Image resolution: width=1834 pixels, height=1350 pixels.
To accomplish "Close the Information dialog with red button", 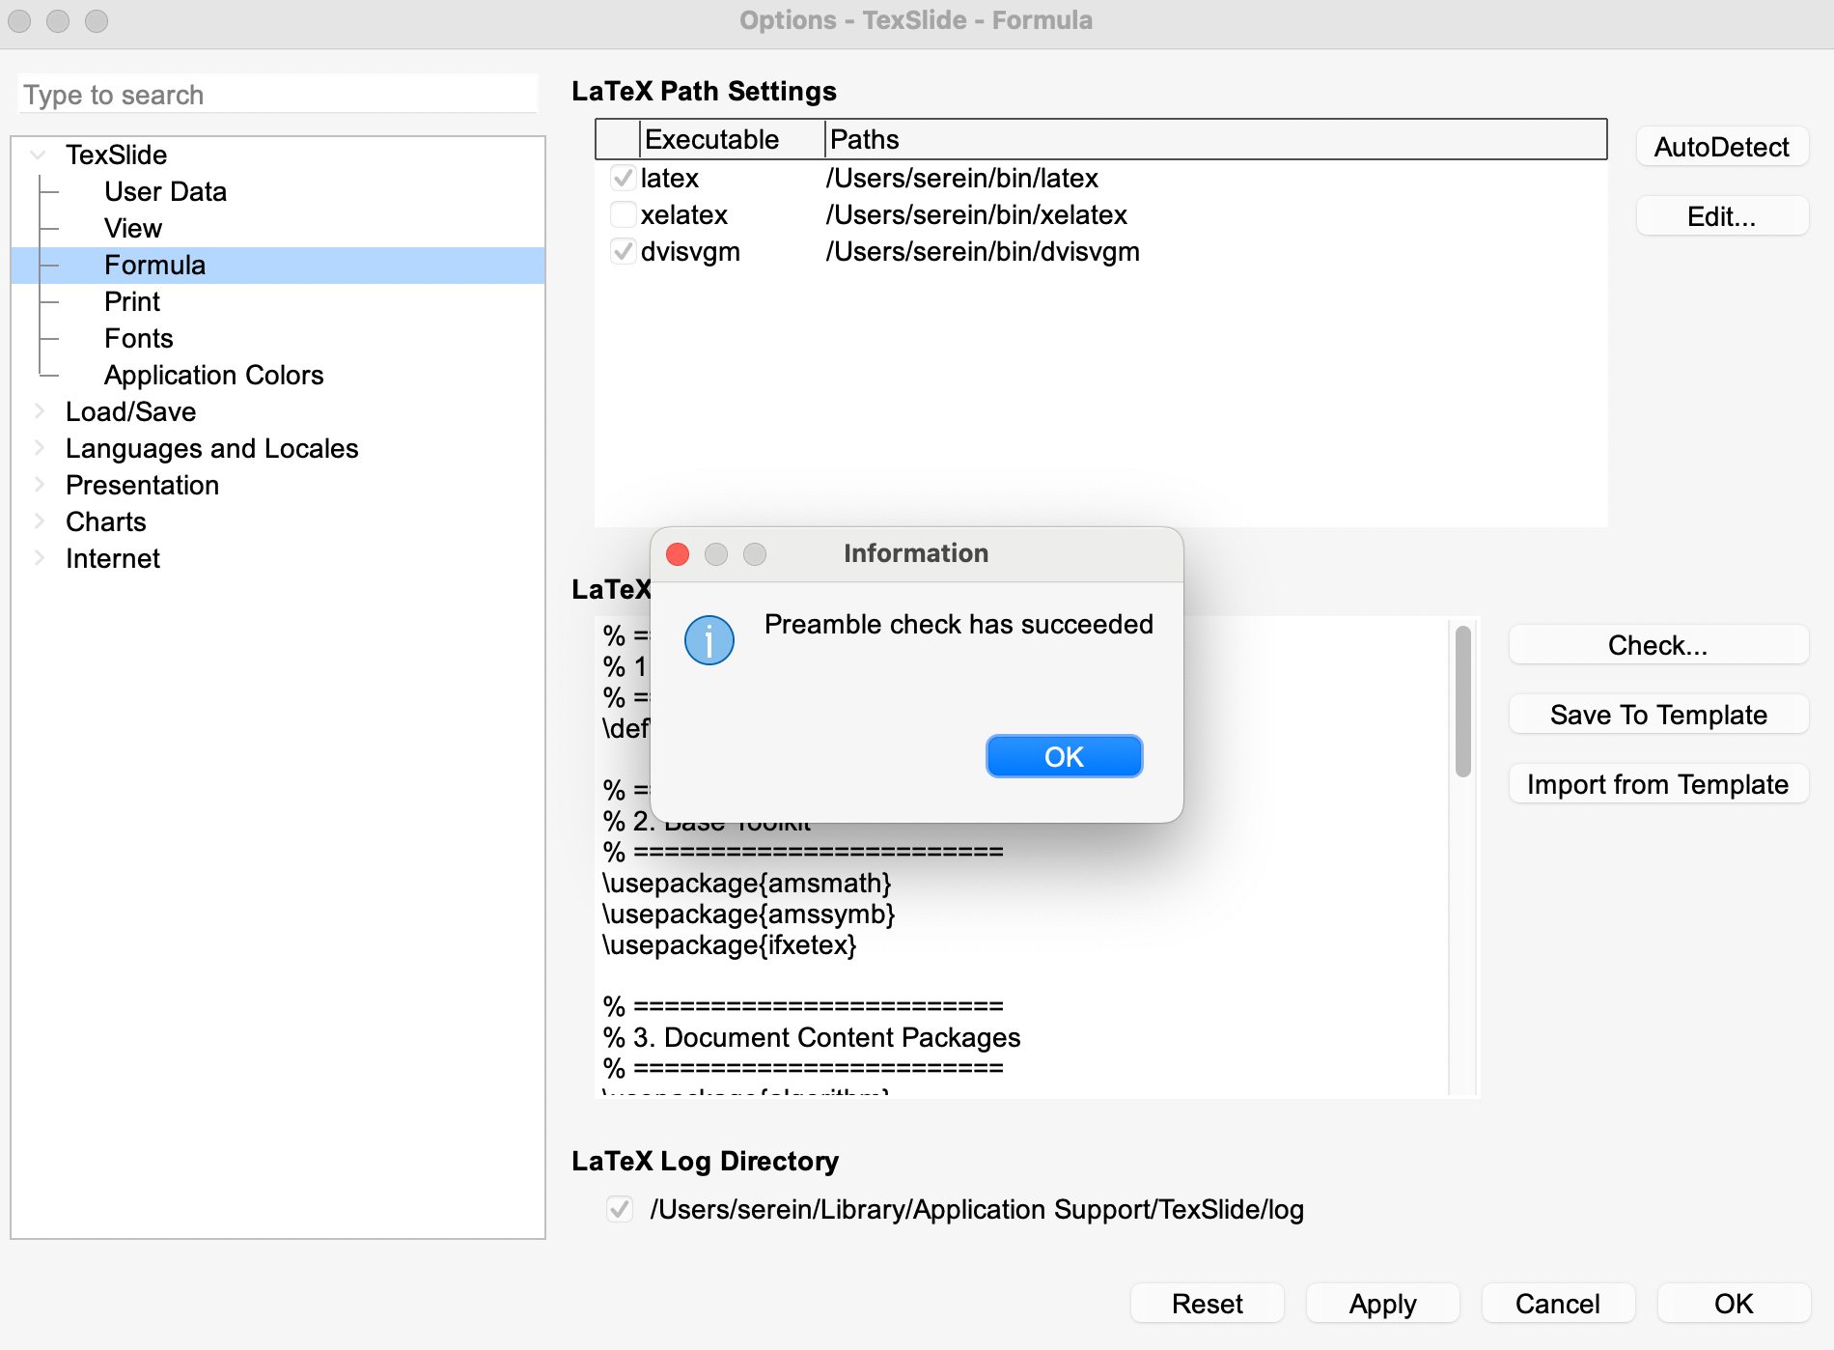I will click(x=678, y=554).
